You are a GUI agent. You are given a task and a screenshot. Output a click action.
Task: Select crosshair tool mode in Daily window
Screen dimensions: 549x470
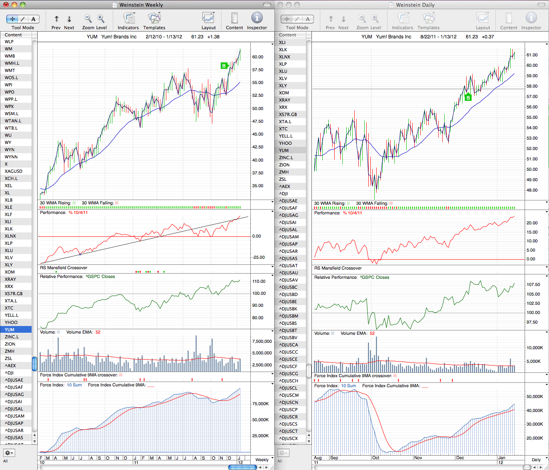[x=287, y=19]
